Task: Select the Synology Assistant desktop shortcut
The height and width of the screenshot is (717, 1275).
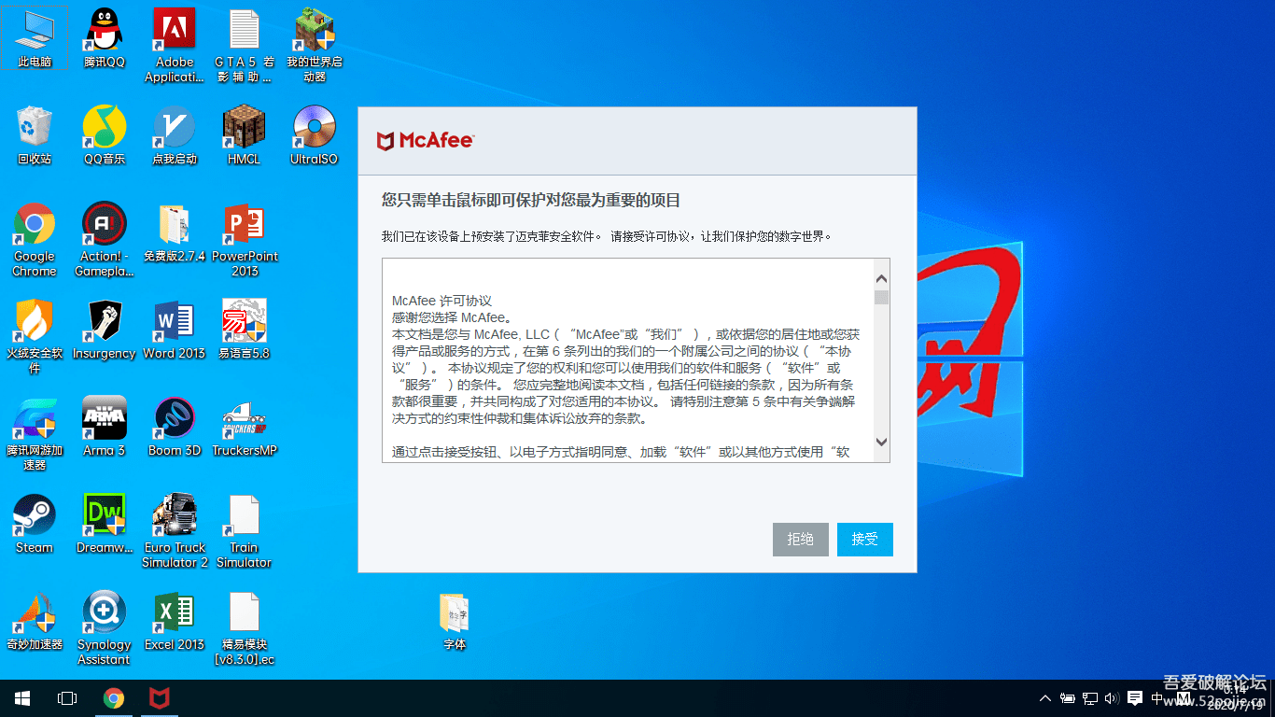Action: click(104, 628)
